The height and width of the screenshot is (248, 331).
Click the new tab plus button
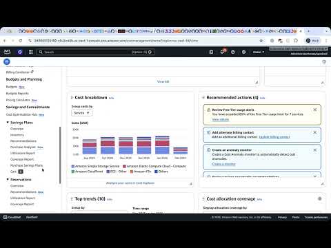308,31
